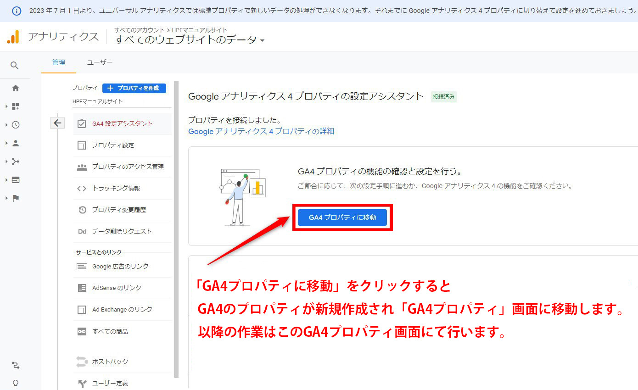Open the Customization dashboard grid icon

coord(16,106)
